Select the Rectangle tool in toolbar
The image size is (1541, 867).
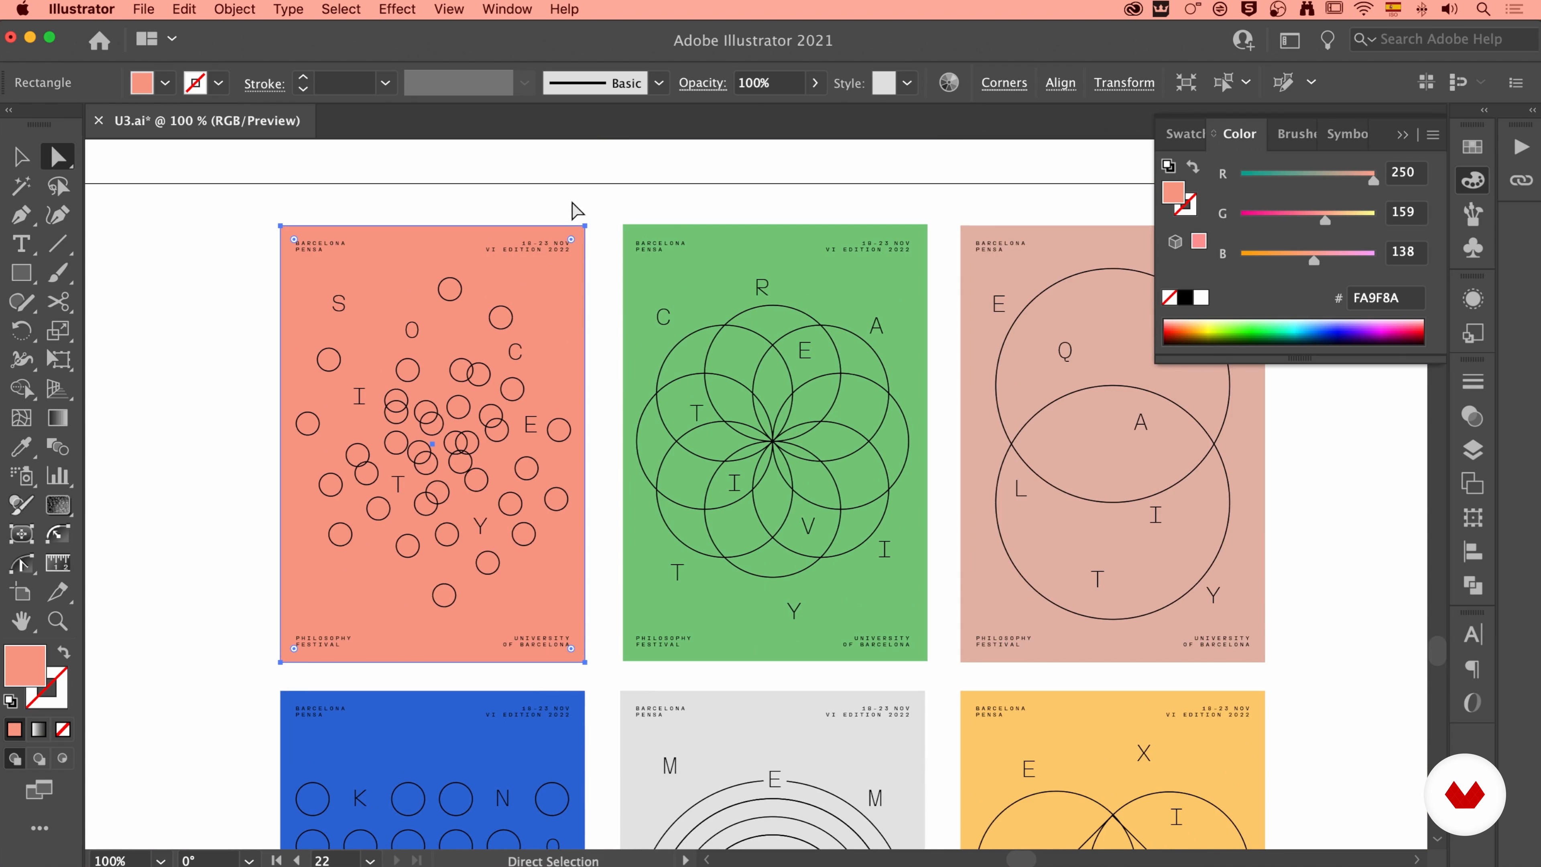coord(22,273)
